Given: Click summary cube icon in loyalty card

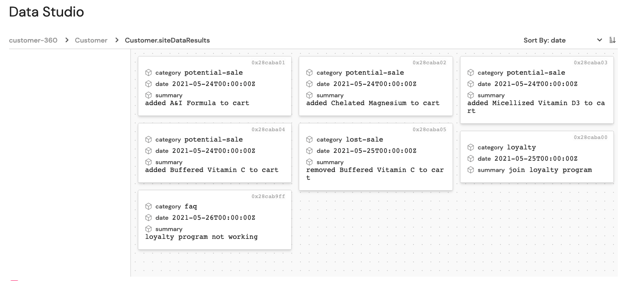Looking at the screenshot, I should click(471, 170).
